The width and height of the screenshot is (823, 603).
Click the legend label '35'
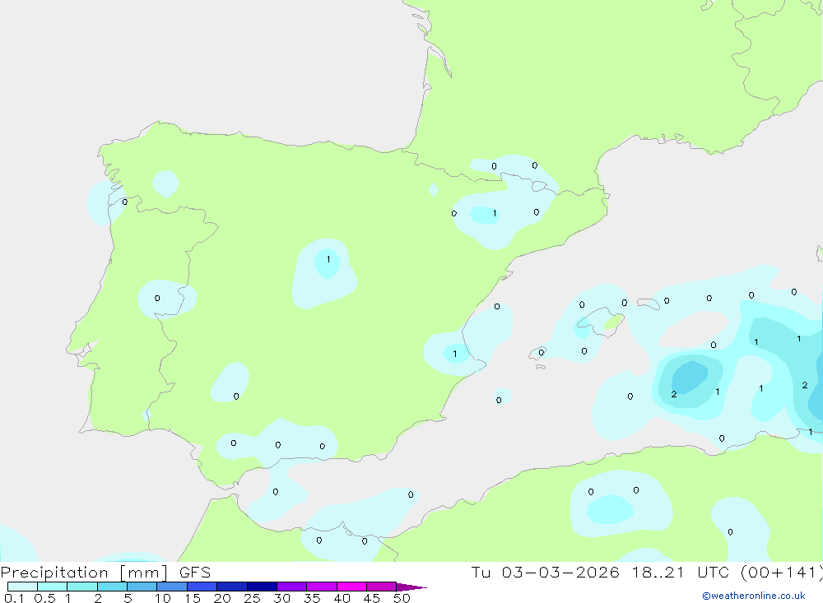click(312, 598)
